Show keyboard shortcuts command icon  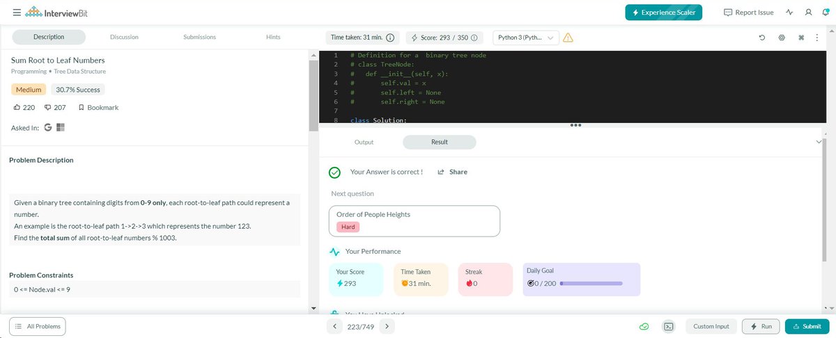[801, 38]
